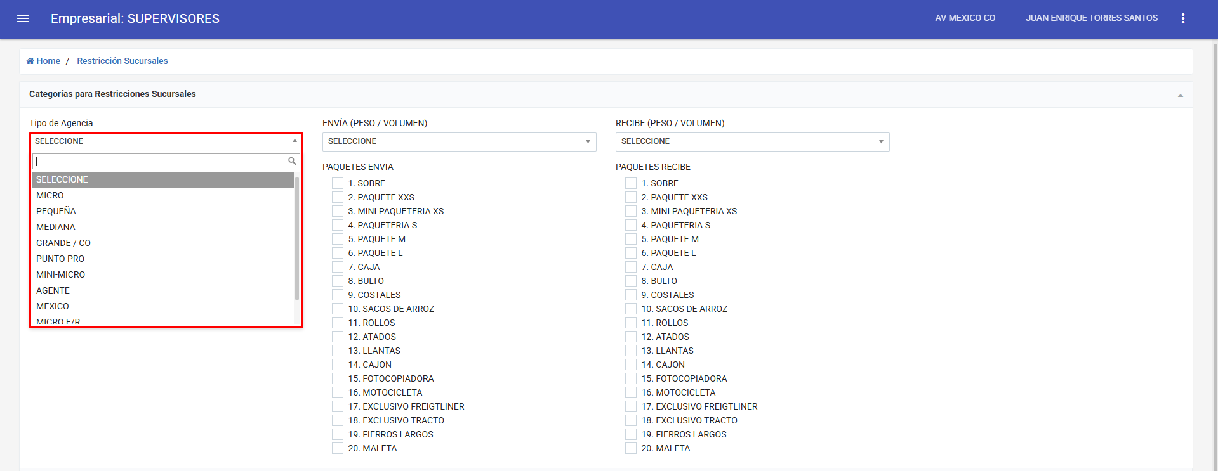Open the ENVÍA (PESO / VOLUMEN) dropdown
The image size is (1218, 471).
pos(459,141)
